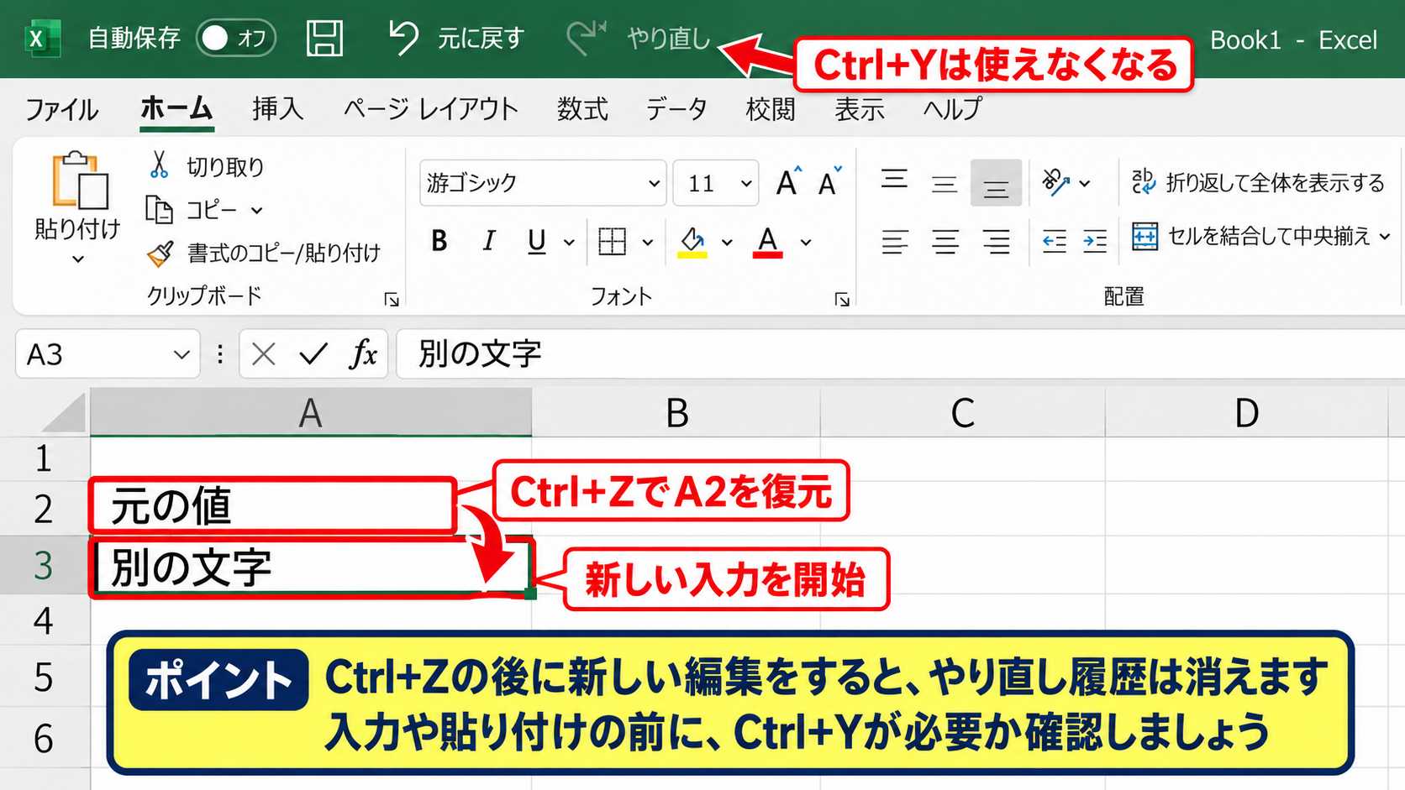Toggle Bold formatting
Screen dimensions: 1405x790
click(x=439, y=242)
